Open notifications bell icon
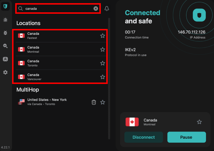Screen dimensions: 214x151 coord(107,8)
